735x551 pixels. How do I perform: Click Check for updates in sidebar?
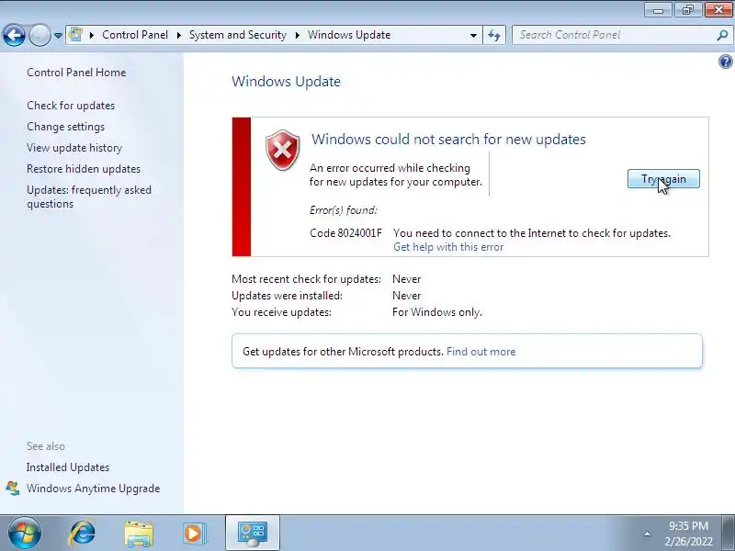pyautogui.click(x=71, y=106)
